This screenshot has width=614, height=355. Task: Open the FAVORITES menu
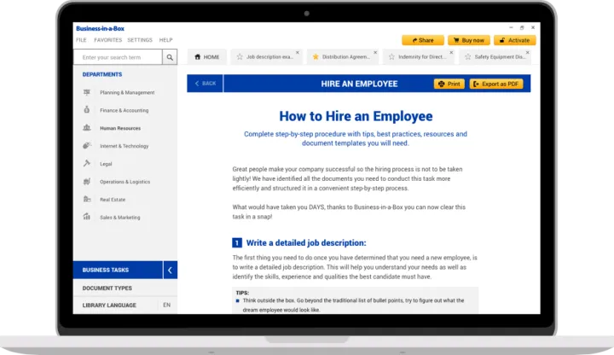coord(107,40)
